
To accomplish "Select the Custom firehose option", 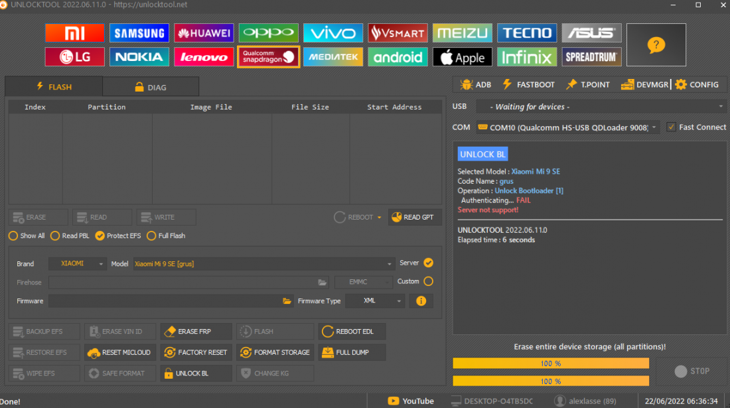I will pyautogui.click(x=428, y=281).
